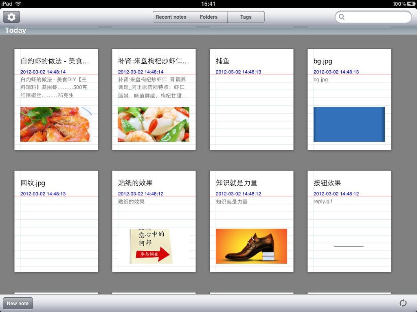Create a note with New note button
Image resolution: width=417 pixels, height=312 pixels.
(x=18, y=303)
